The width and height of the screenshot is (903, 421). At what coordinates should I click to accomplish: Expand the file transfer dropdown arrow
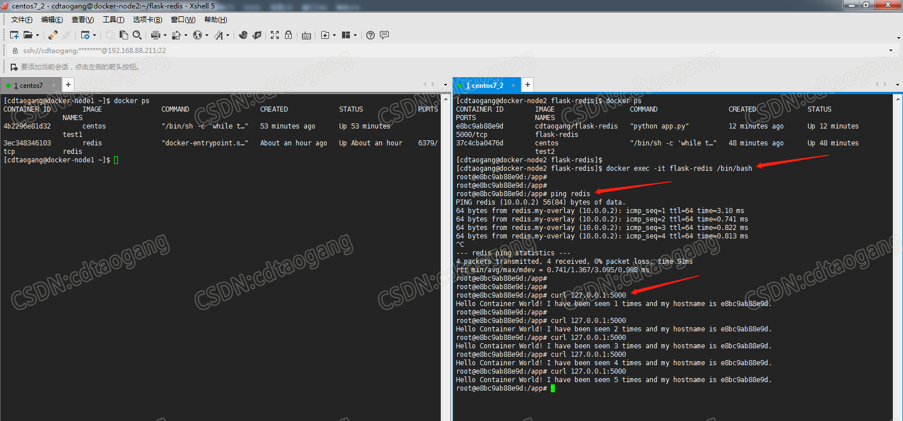(x=186, y=35)
